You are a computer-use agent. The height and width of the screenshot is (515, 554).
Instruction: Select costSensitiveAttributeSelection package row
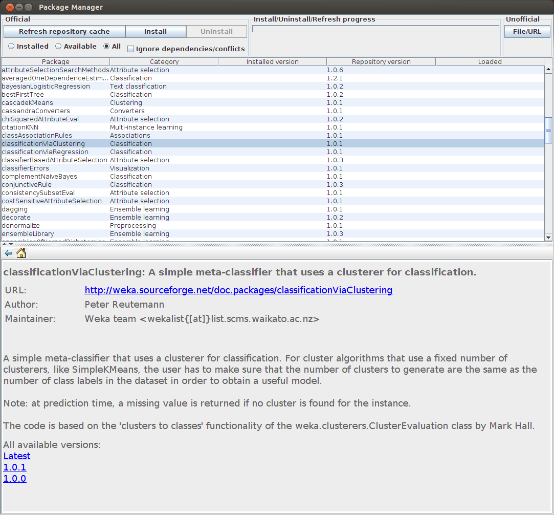(273, 201)
